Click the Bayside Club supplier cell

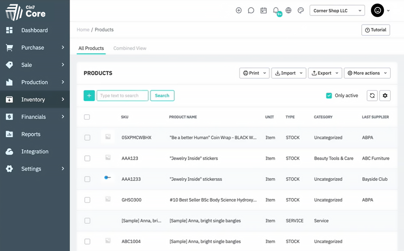[x=375, y=179]
